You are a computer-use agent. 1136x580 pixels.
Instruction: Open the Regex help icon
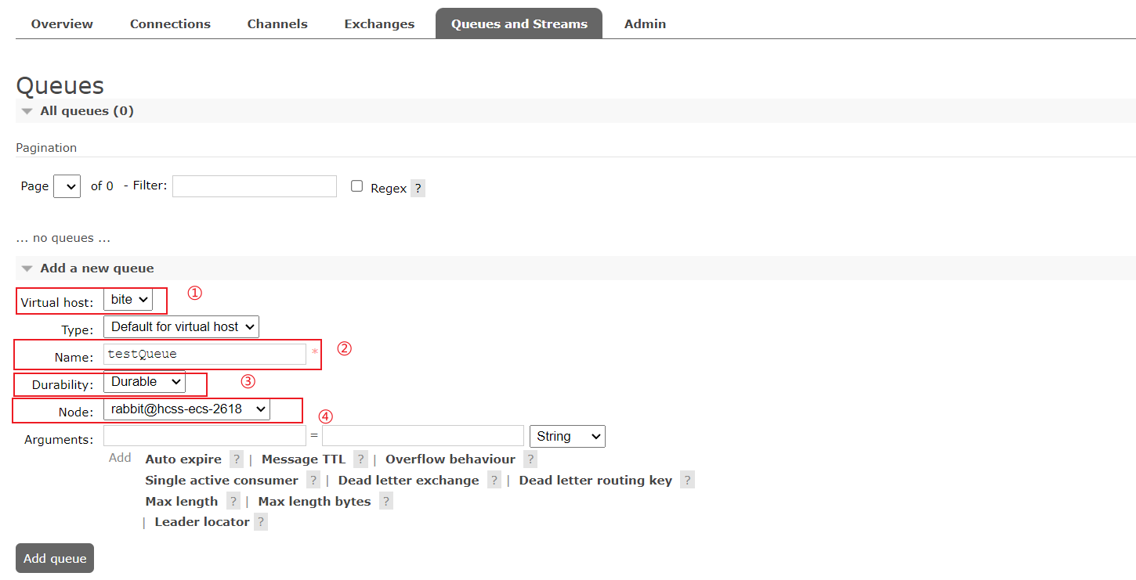click(418, 188)
